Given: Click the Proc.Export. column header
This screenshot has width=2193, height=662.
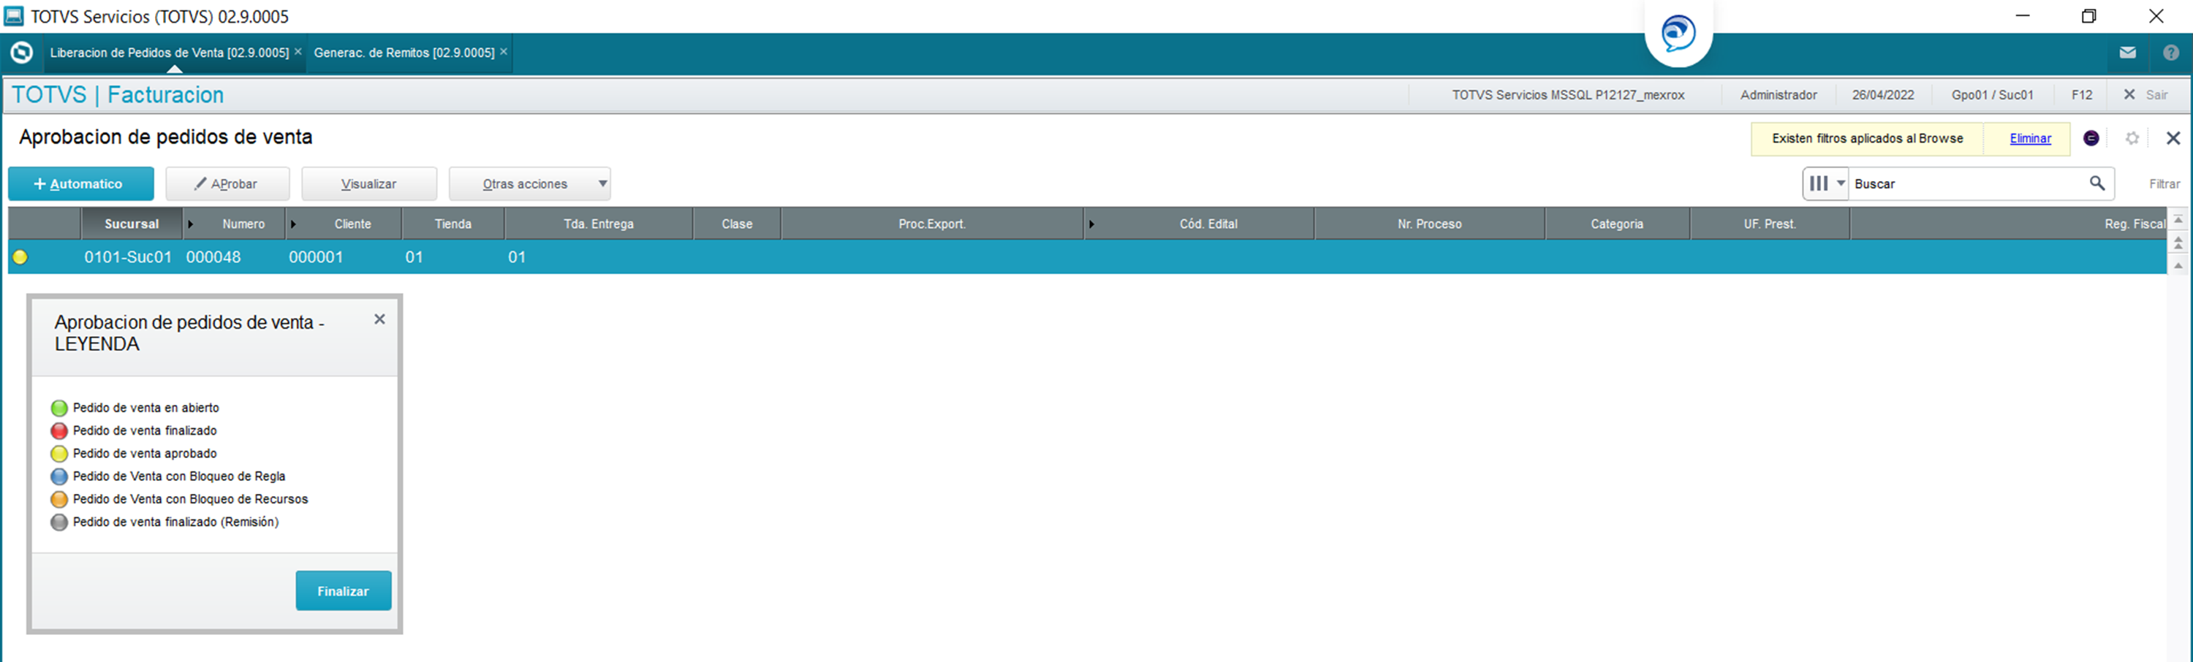Looking at the screenshot, I should pos(932,224).
